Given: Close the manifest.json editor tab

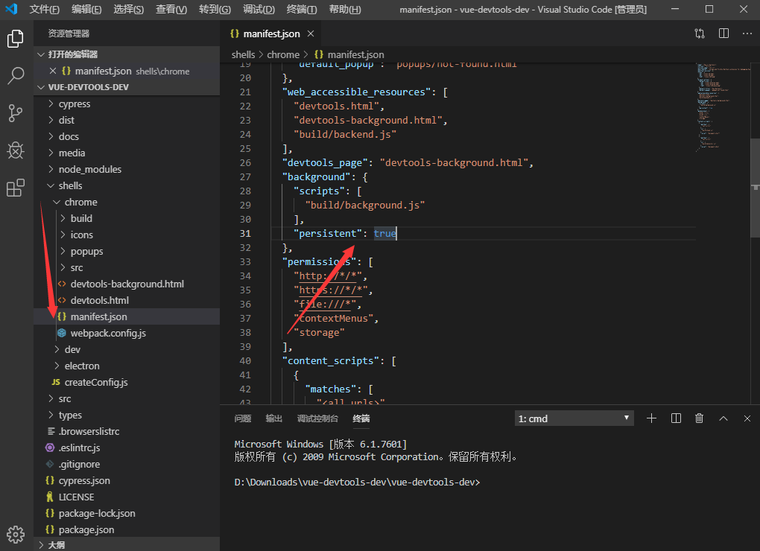Looking at the screenshot, I should click(x=311, y=34).
